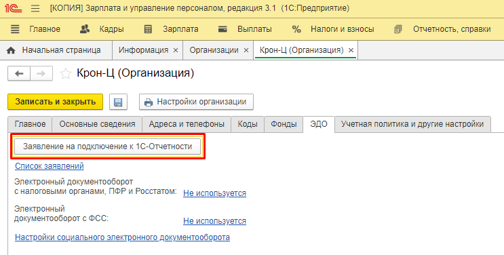The height and width of the screenshot is (255, 504).
Task: Close the Организации tab
Action: coord(246,50)
